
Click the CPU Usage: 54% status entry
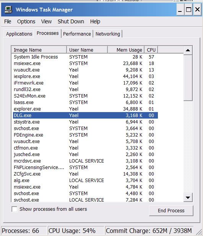tap(76, 231)
